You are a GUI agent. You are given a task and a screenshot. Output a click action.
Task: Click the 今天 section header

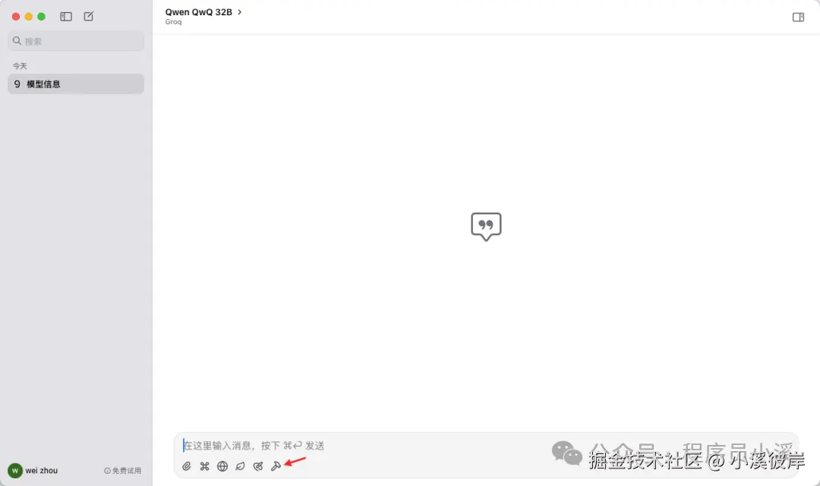20,66
